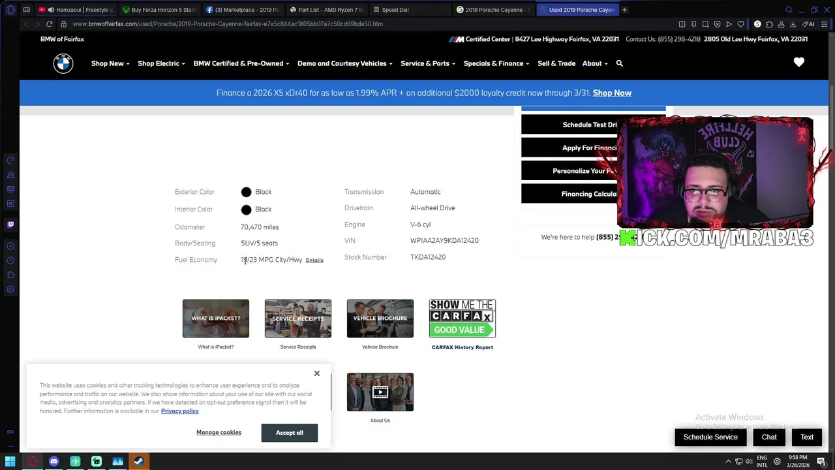Open the Chat button
The height and width of the screenshot is (470, 835).
tap(769, 437)
